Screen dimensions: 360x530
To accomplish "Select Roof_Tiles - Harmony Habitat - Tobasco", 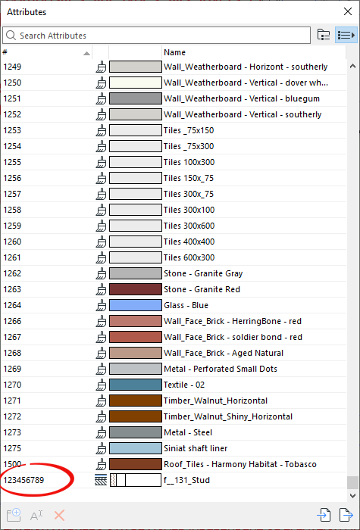I will [174, 464].
